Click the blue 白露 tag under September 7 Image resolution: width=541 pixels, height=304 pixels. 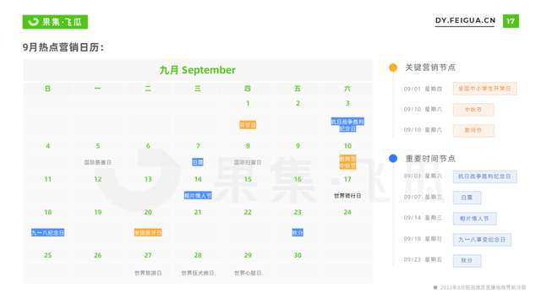pyautogui.click(x=198, y=162)
